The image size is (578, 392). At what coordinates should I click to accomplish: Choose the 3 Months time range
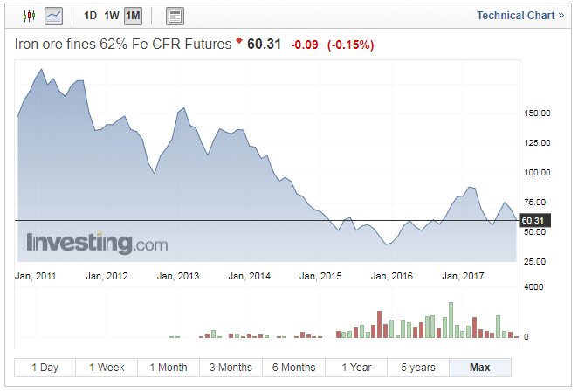(231, 368)
